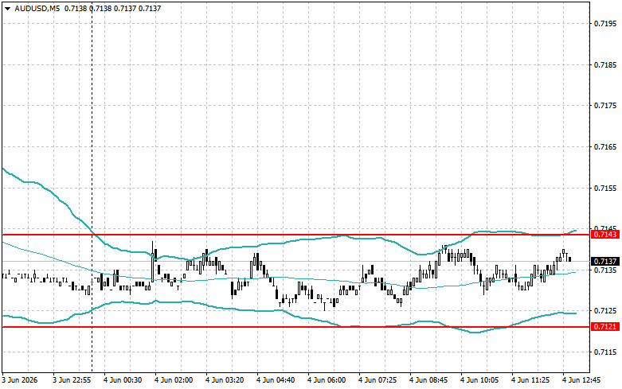Click the 0.7195 price scale value
The width and height of the screenshot is (622, 389).
click(605, 23)
